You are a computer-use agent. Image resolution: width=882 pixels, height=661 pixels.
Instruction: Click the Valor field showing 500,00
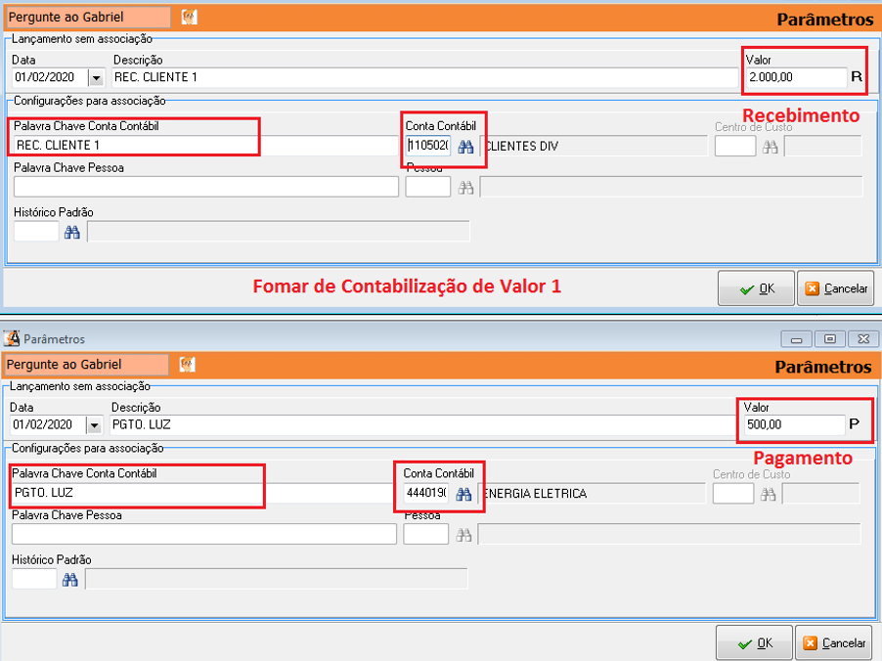click(793, 425)
